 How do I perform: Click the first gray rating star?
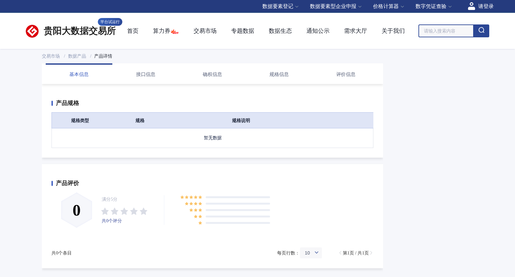click(105, 211)
